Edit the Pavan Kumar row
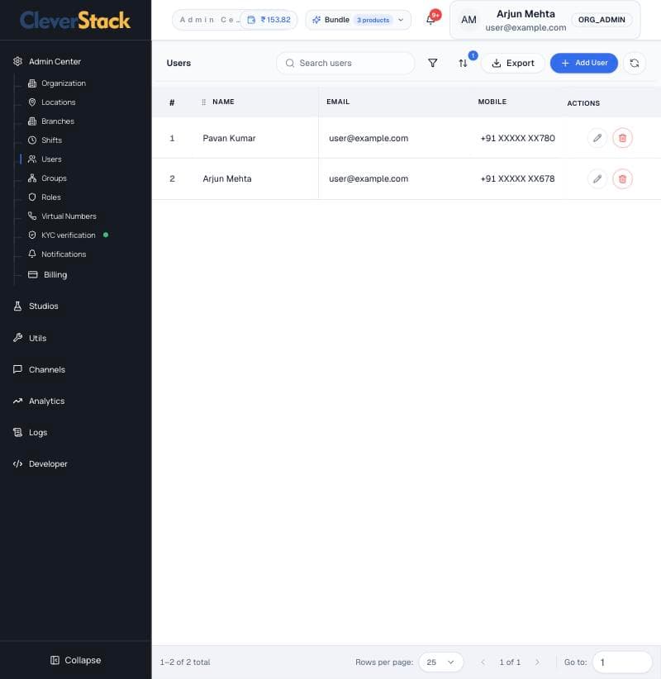This screenshot has width=661, height=679. (597, 138)
